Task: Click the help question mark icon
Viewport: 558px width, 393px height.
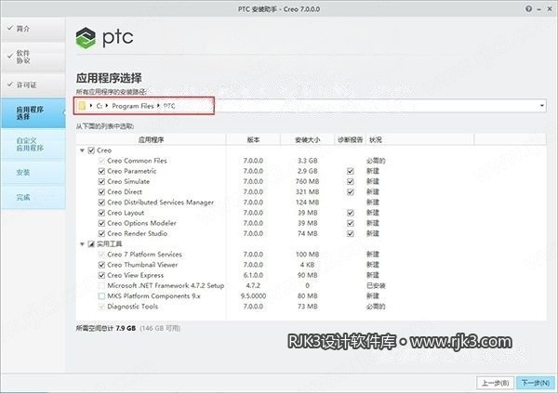Action: (x=529, y=9)
